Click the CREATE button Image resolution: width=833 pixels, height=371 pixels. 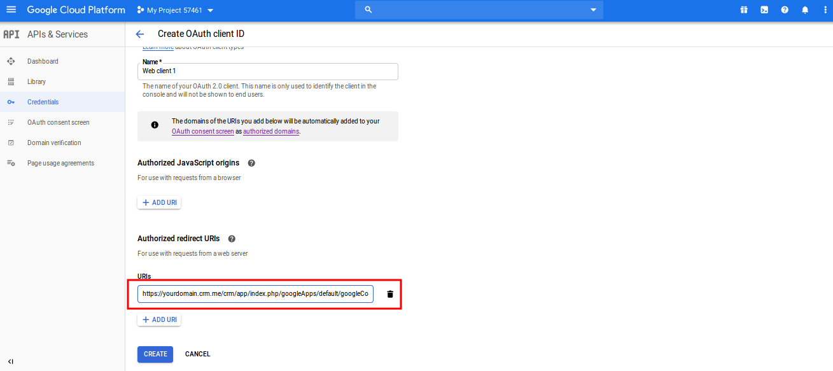(155, 354)
